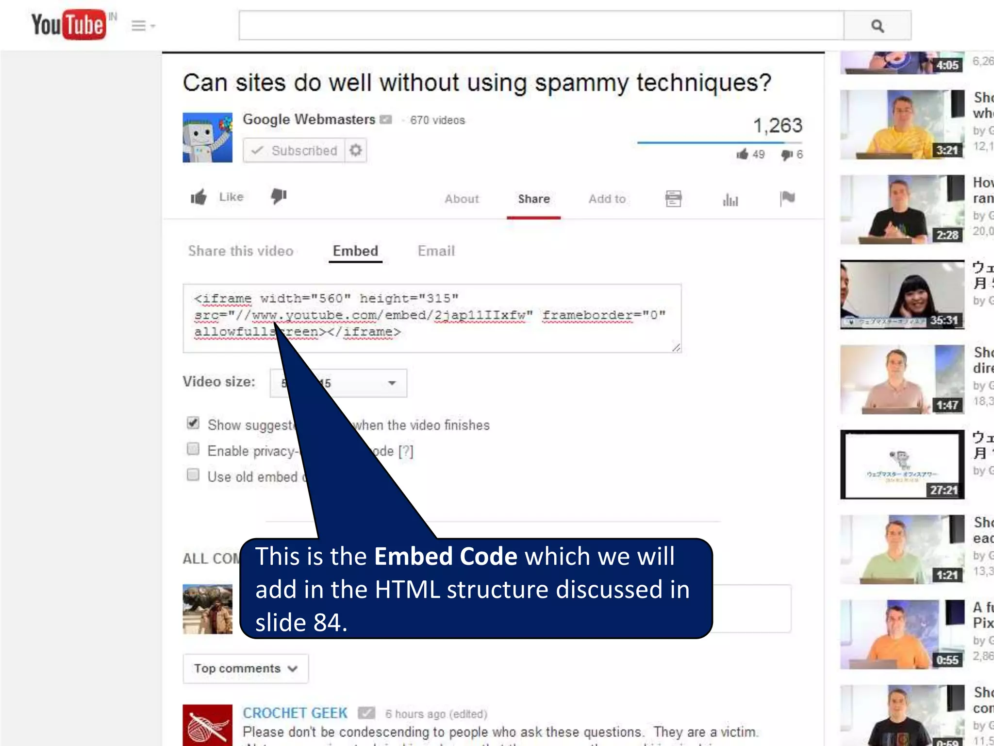Open subscription settings gear icon
Viewport: 994px width, 746px height.
coord(356,151)
